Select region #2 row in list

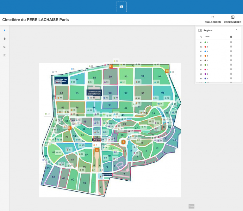click(215, 47)
